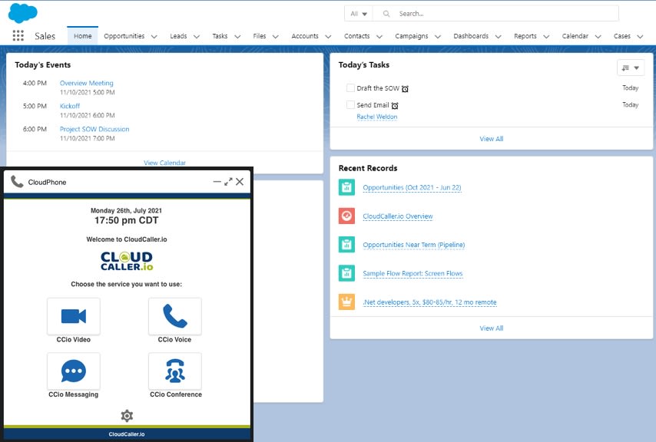656x442 pixels.
Task: Open the Reports tab
Action: coord(525,36)
